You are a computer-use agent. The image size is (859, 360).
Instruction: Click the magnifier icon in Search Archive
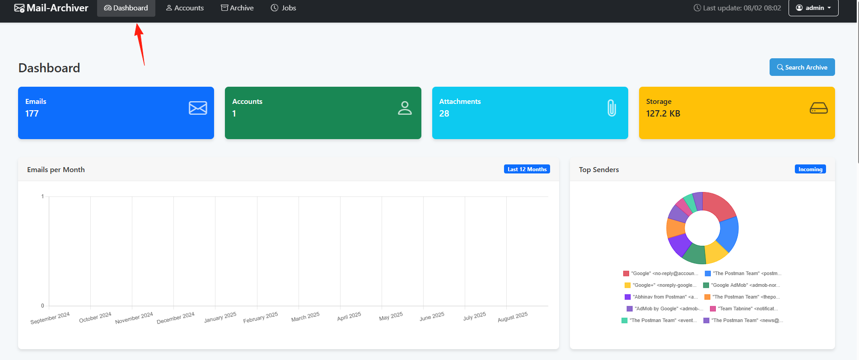point(780,67)
